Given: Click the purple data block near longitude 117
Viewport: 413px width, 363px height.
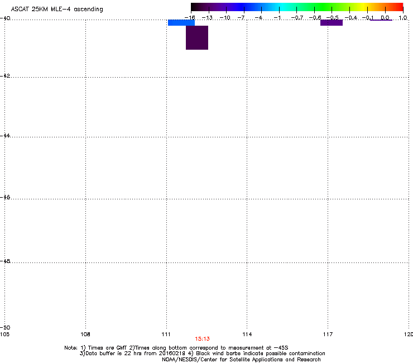Looking at the screenshot, I should click(332, 23).
